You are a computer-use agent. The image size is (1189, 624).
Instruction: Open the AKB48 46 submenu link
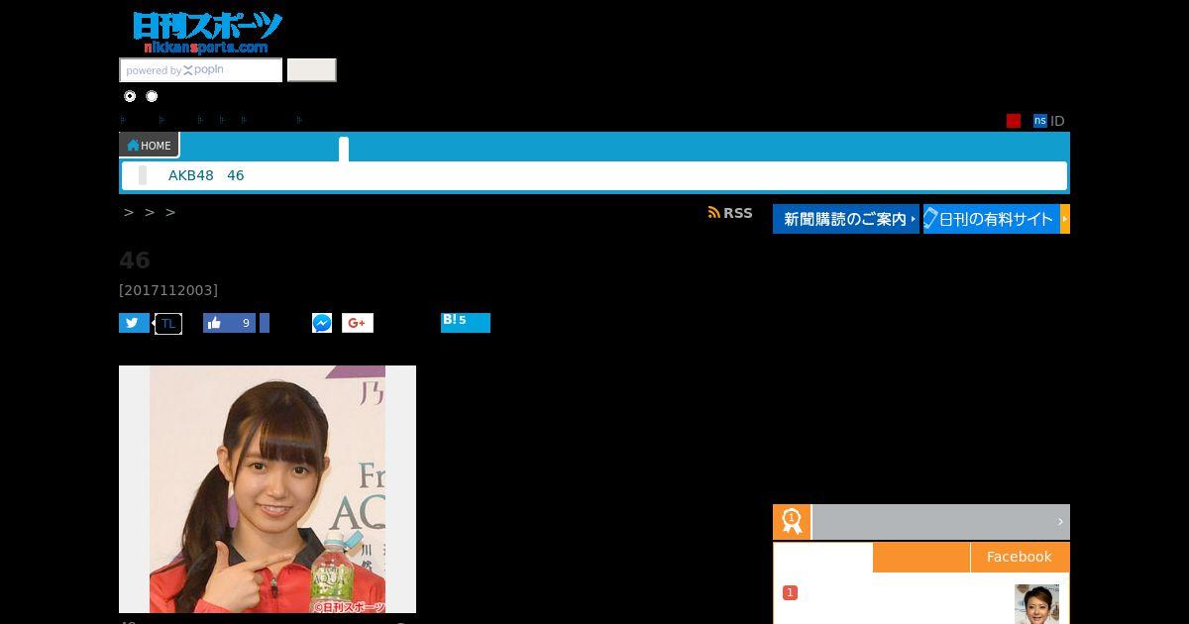click(x=206, y=175)
